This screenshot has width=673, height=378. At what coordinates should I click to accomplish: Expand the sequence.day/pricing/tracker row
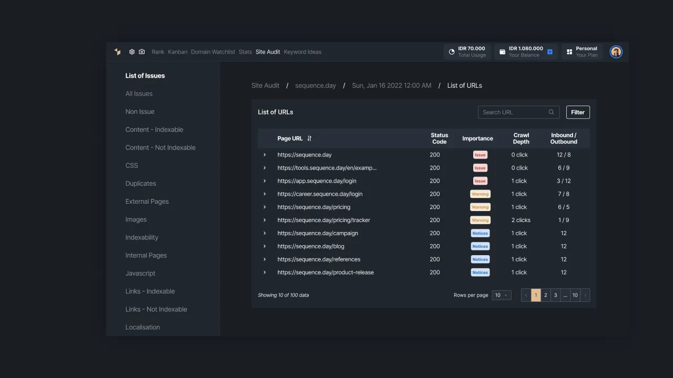(264, 220)
